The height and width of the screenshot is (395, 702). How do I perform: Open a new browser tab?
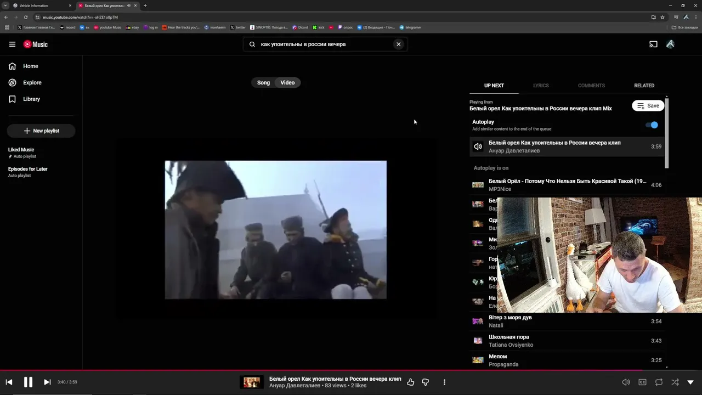pyautogui.click(x=145, y=5)
